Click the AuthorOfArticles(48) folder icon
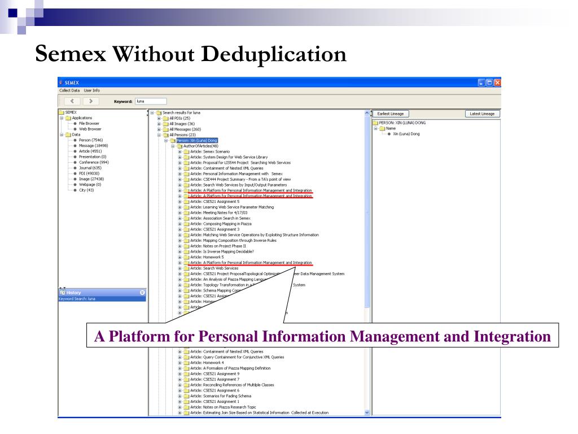Screen dimensions: 578x434 (179, 146)
